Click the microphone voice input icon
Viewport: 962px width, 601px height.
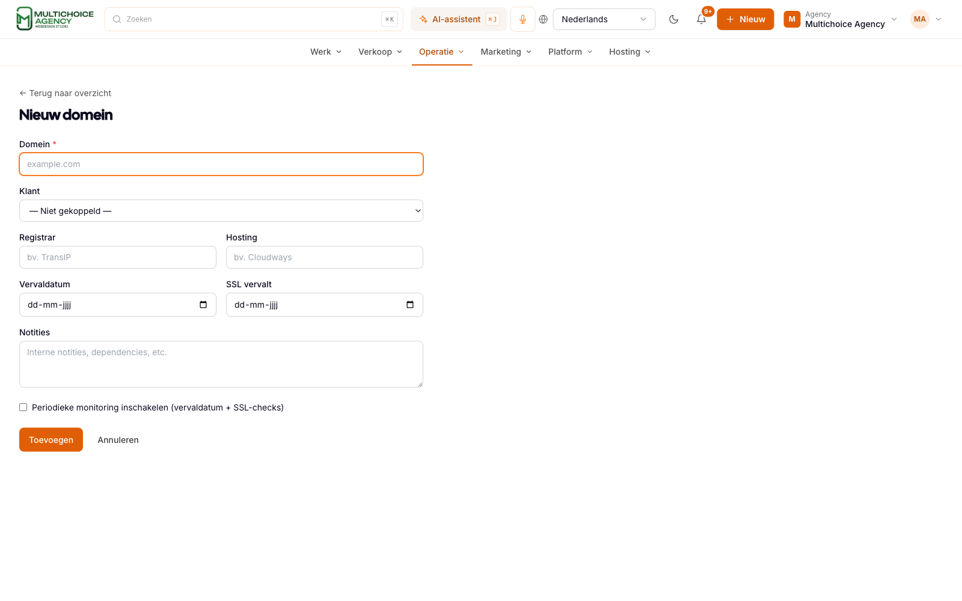click(522, 19)
